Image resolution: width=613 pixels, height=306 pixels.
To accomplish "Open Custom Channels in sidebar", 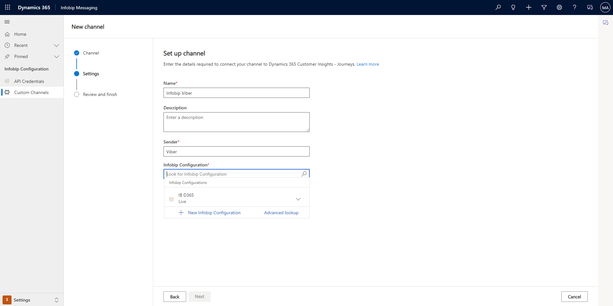I will tap(32, 92).
